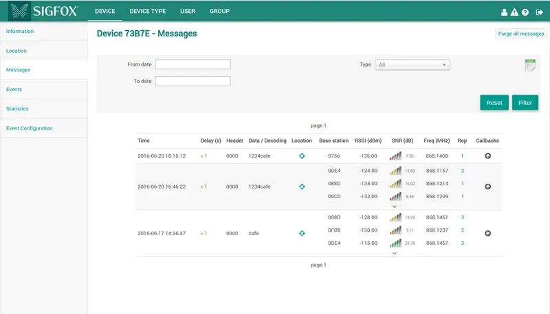This screenshot has height=314, width=550.
Task: Show location for the 2016-06-17 message
Action: 301,233
